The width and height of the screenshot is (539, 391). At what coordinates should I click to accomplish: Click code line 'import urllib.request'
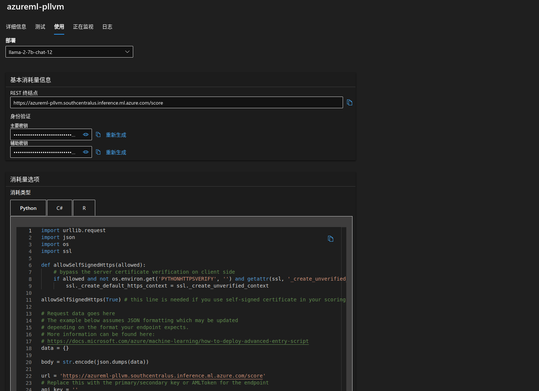point(73,230)
